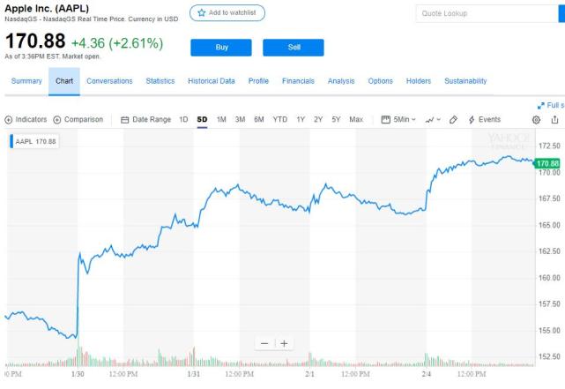Viewport: 565px width, 389px height.
Task: Click Add to watchlist star button
Action: pos(227,13)
